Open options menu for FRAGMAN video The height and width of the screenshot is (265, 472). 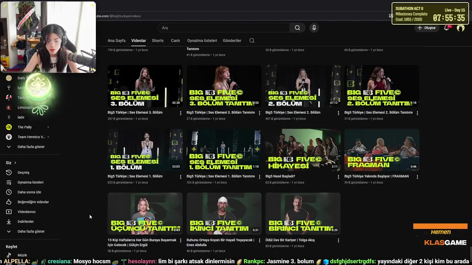417,177
